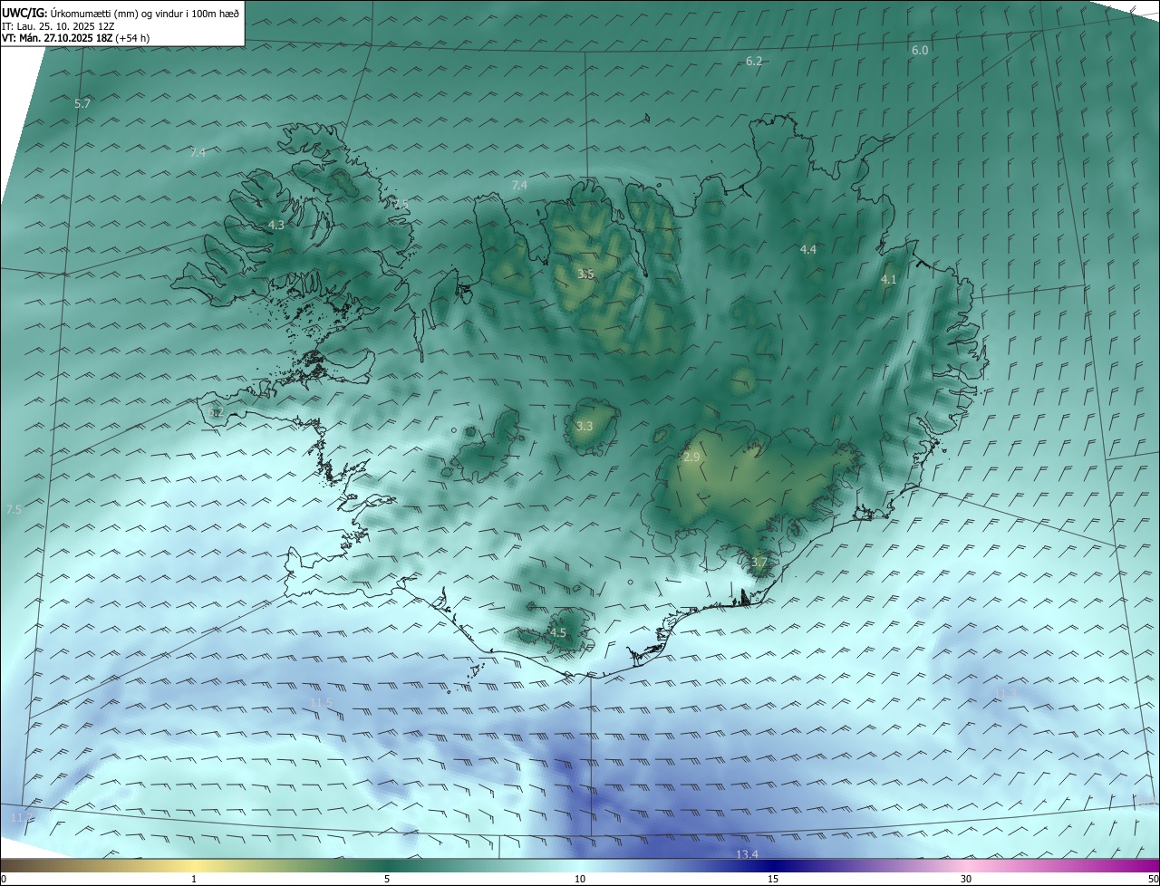This screenshot has width=1160, height=886.
Task: Click the 4.3 value over the Westfjords
Action: [x=275, y=225]
